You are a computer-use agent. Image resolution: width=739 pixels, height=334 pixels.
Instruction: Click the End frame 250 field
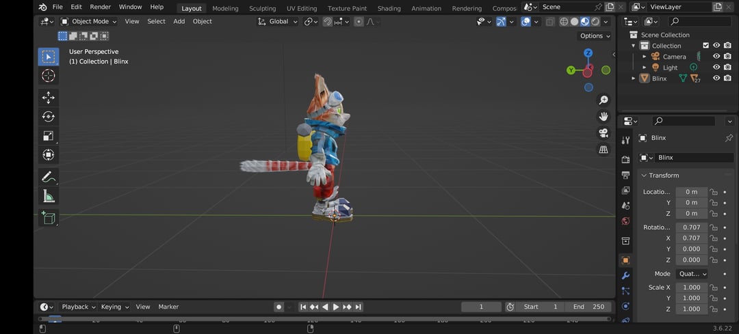click(588, 307)
